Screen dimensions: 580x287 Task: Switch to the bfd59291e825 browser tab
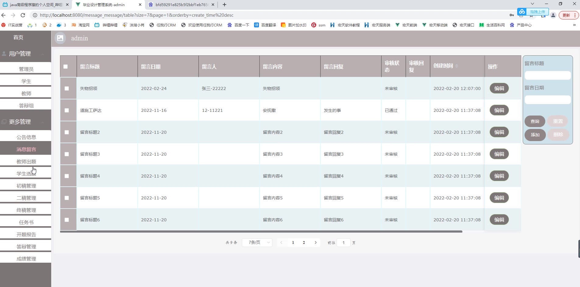182,5
